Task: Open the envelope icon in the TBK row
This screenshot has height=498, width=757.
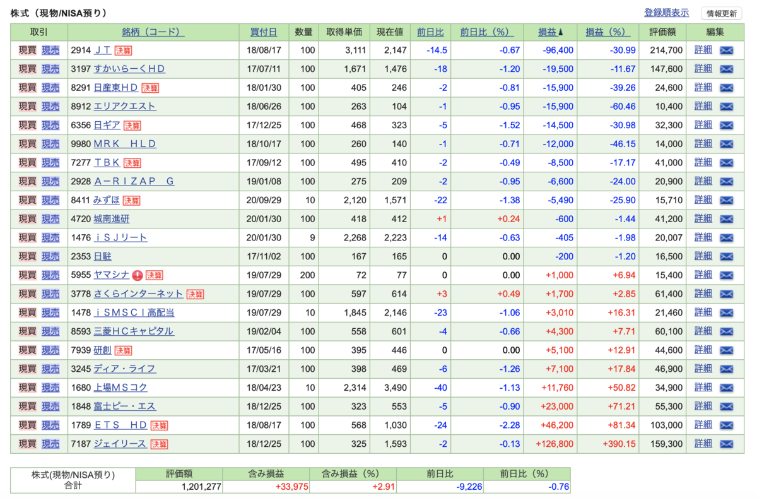Action: [726, 163]
